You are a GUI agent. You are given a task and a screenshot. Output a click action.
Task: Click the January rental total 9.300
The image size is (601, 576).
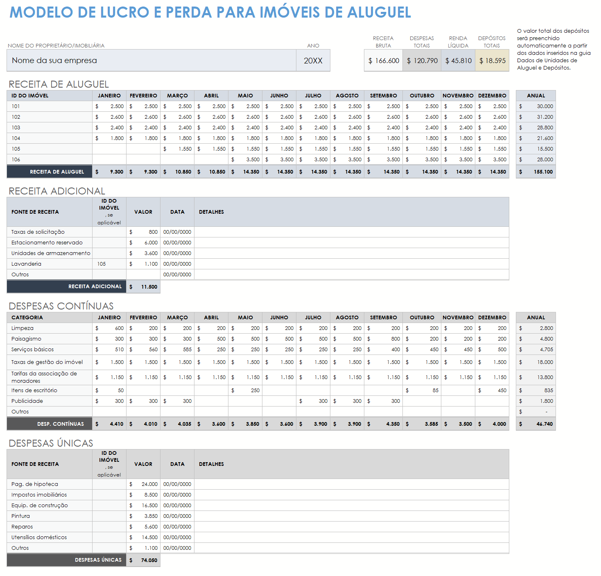click(x=109, y=172)
